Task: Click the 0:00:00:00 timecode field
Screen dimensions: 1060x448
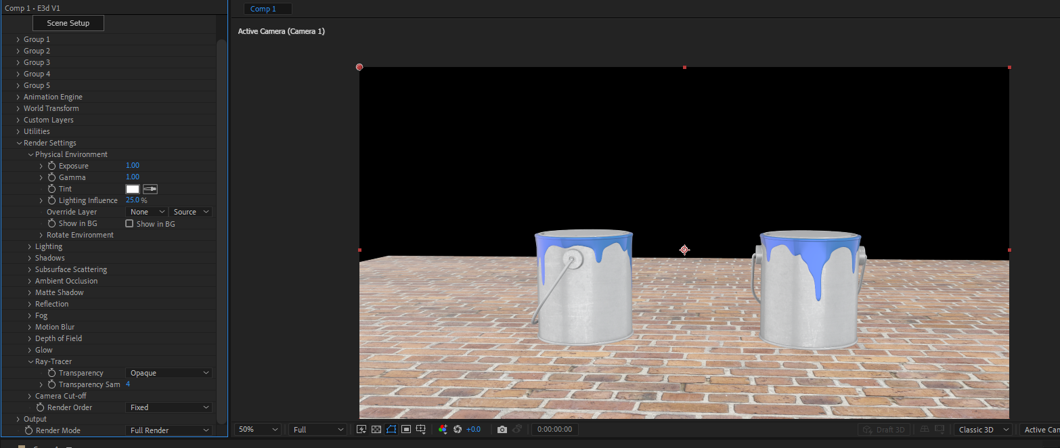Action: (x=554, y=428)
